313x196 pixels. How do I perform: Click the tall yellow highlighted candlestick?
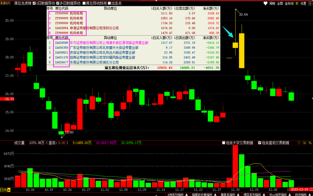(242, 51)
